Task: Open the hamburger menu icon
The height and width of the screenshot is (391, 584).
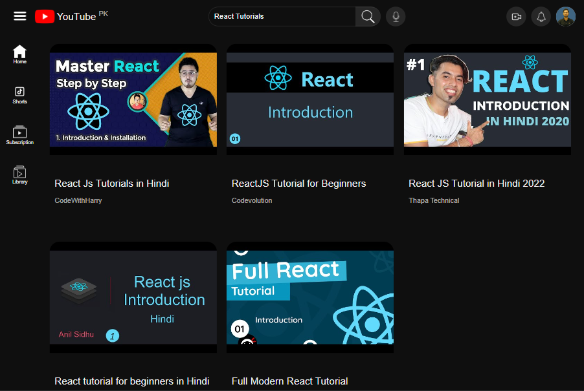Action: [x=19, y=16]
